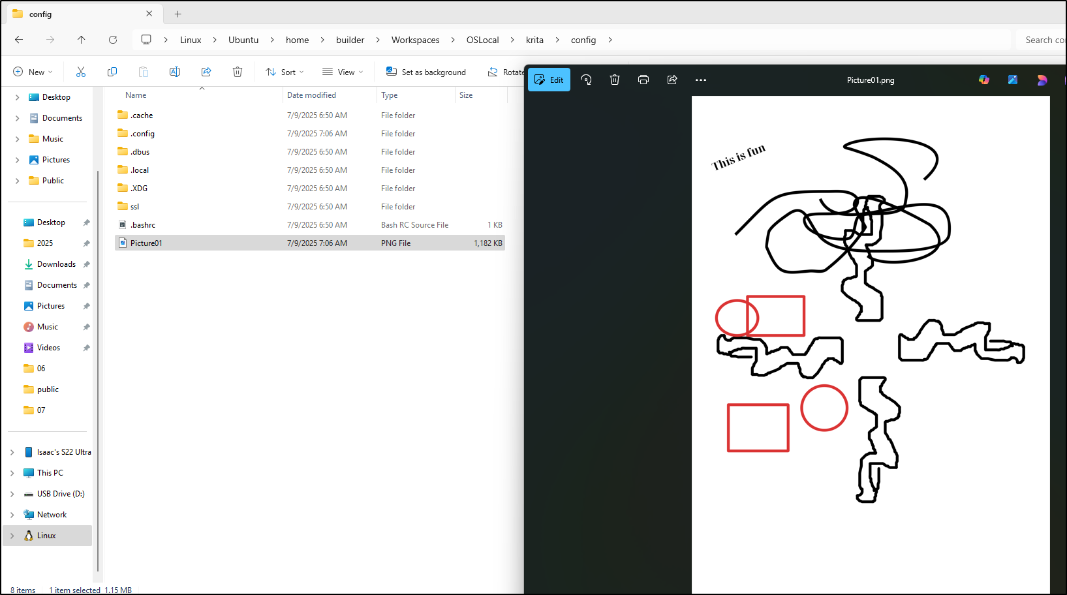The width and height of the screenshot is (1067, 595).
Task: Expand the Desktop tree node
Action: [17, 97]
